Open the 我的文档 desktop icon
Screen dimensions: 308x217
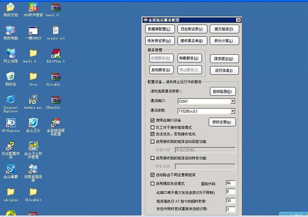11,10
